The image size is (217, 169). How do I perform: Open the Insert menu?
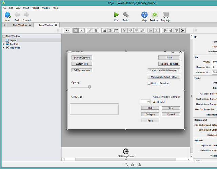(26, 8)
